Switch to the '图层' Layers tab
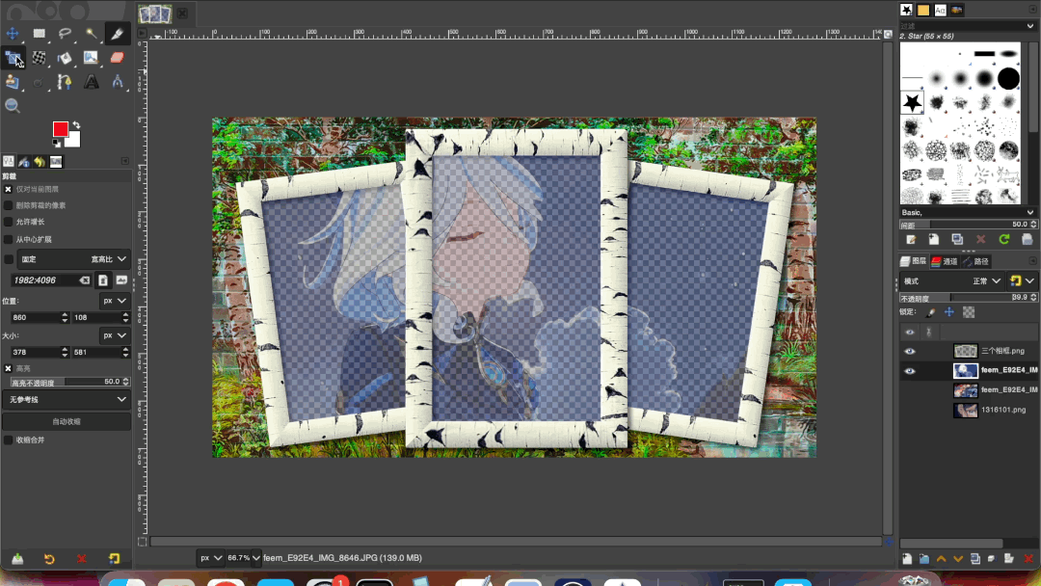Screen dimensions: 1041x586 [914, 261]
